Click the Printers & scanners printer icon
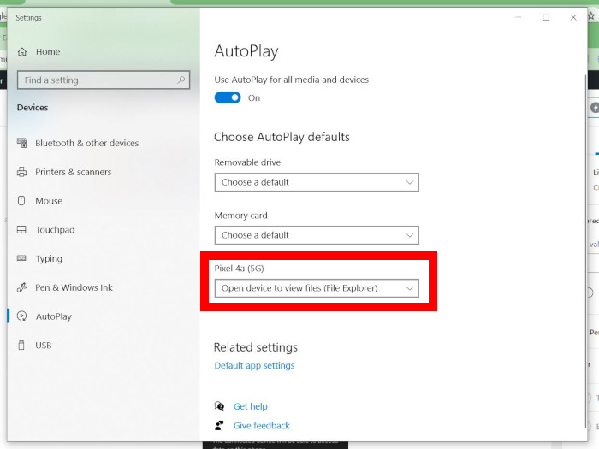599x449 pixels. (21, 172)
